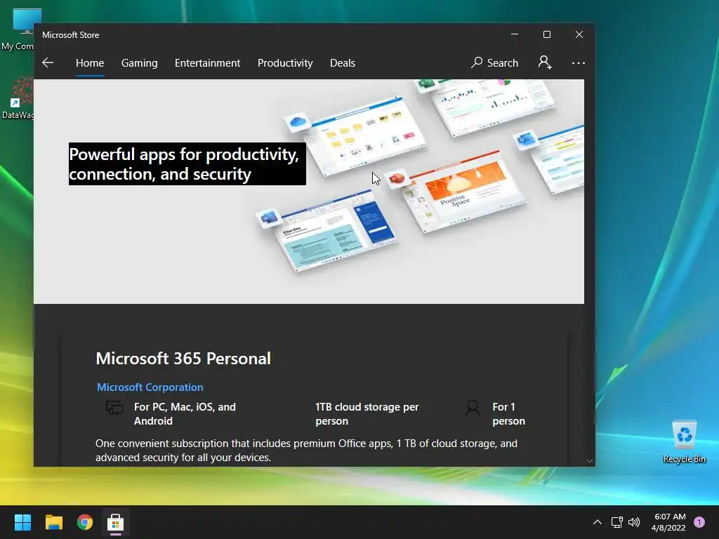Click the OneDrive cloud icon in banner
Screen dimensions: 719x539
tap(298, 122)
